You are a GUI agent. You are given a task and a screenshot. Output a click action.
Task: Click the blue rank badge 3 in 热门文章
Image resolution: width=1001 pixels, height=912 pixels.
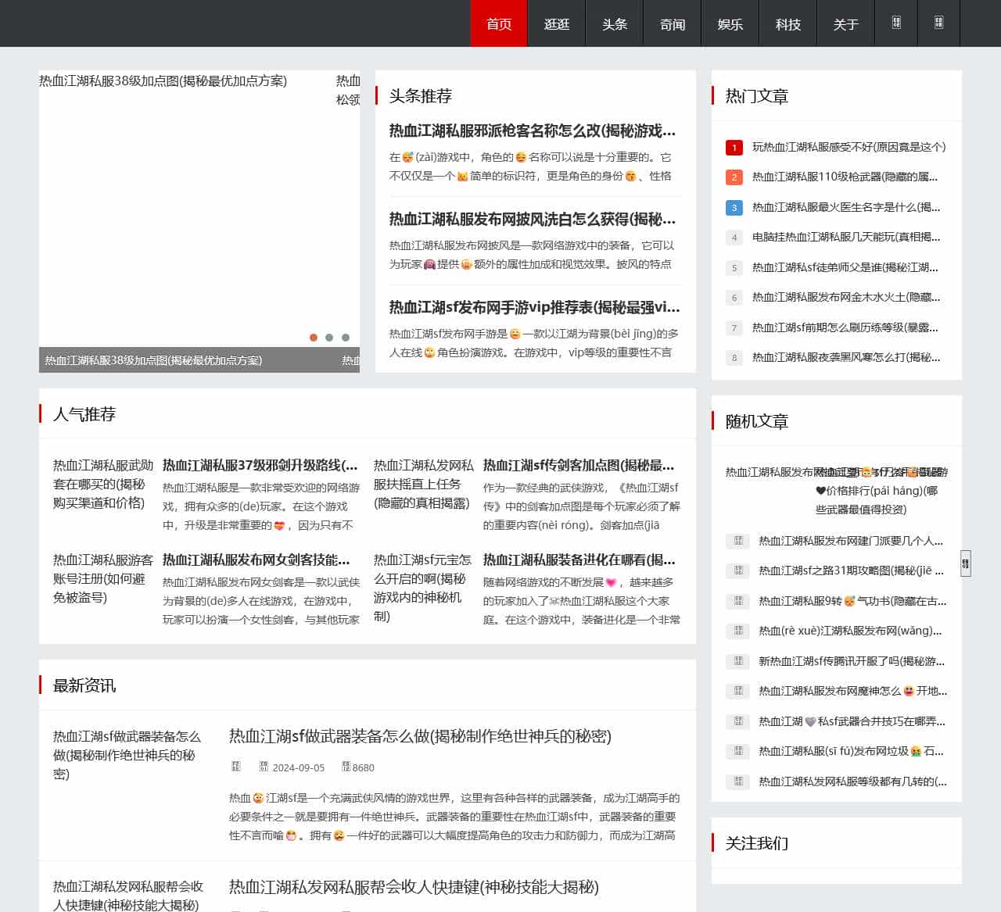pyautogui.click(x=734, y=207)
